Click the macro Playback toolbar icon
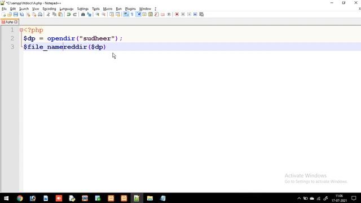The image size is (361, 203). [190, 15]
